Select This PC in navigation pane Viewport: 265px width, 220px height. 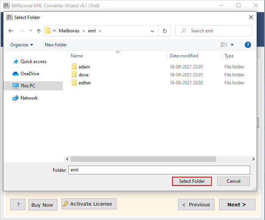coord(33,86)
